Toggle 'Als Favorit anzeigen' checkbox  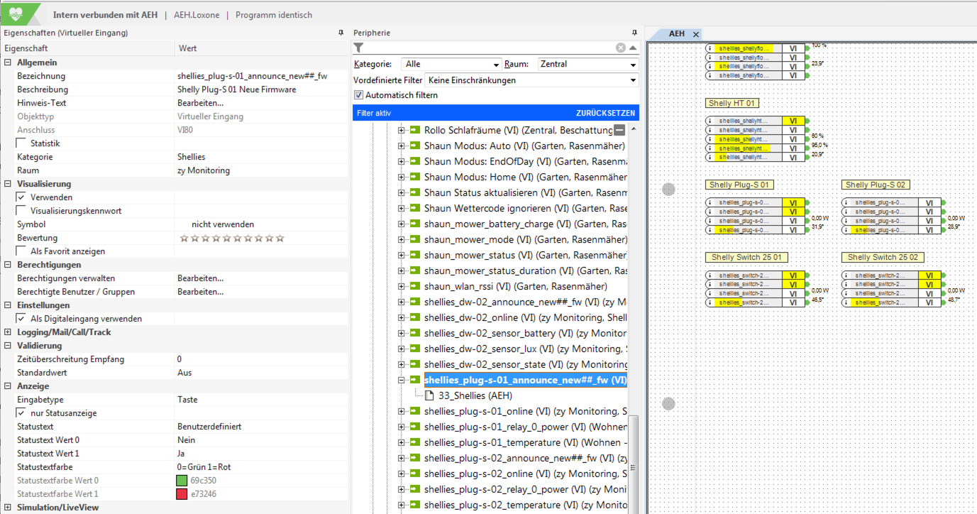point(21,251)
